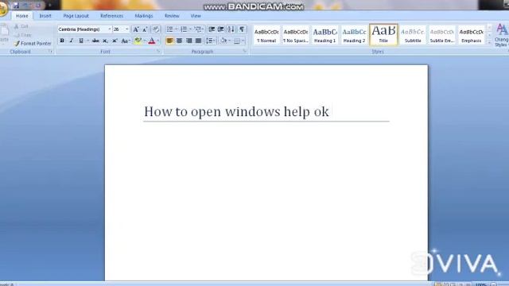This screenshot has width=509, height=286.
Task: Apply the Heading 2 style
Action: [x=354, y=35]
